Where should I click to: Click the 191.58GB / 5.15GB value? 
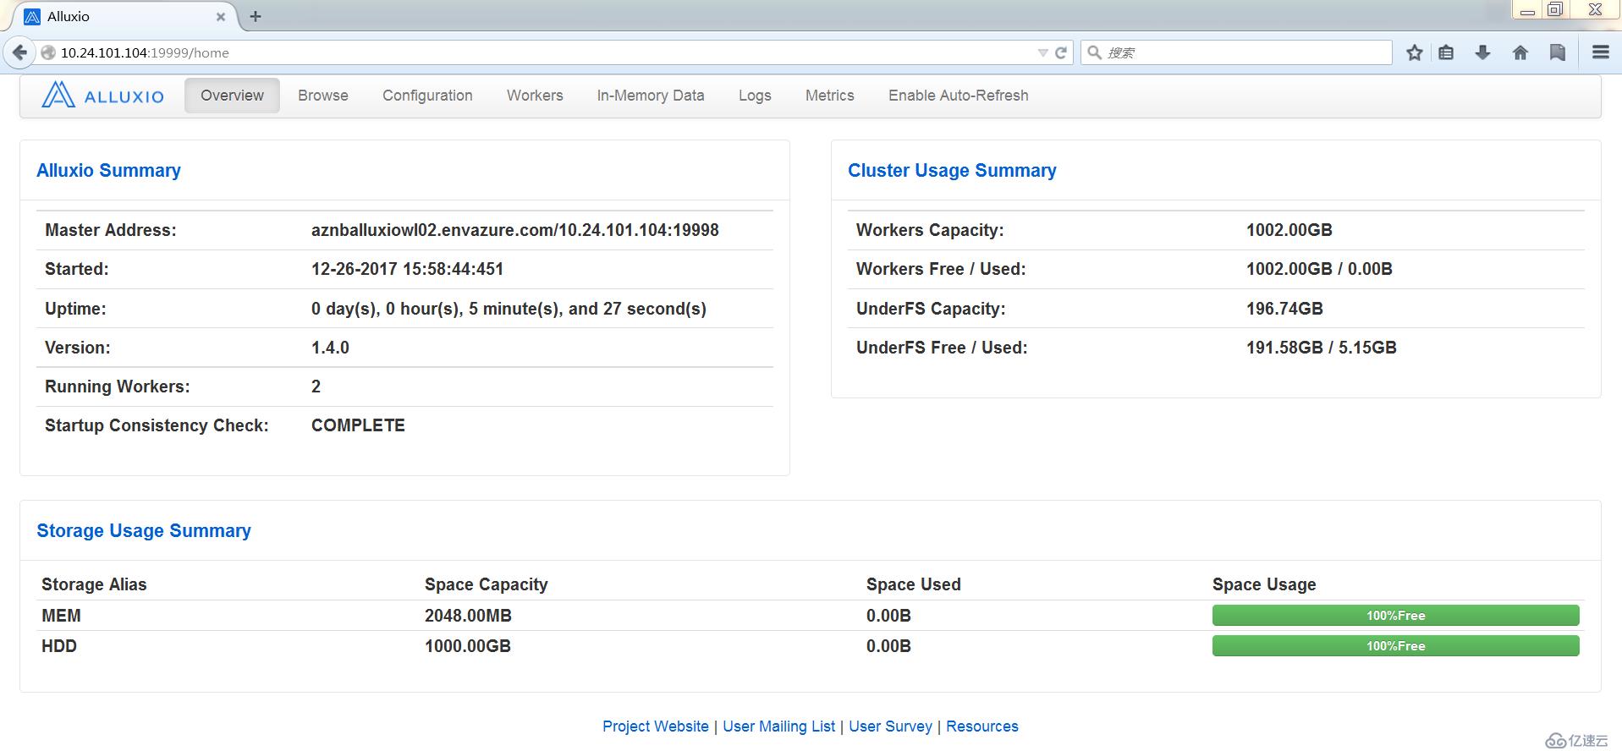click(1321, 348)
